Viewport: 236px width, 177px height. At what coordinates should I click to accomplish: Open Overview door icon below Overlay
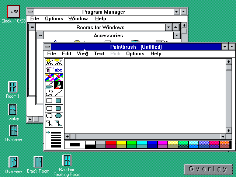14,131
